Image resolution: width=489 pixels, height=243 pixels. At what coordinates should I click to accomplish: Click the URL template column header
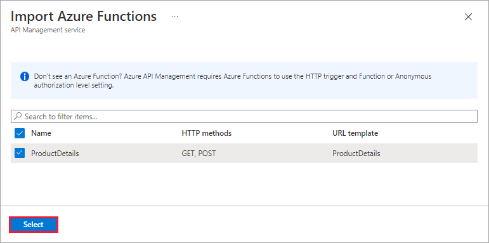[x=355, y=133]
